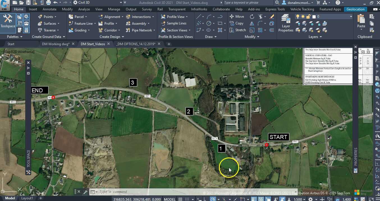Activate the Stretch tool
380x201 pixels.
pyautogui.click(x=238, y=30)
